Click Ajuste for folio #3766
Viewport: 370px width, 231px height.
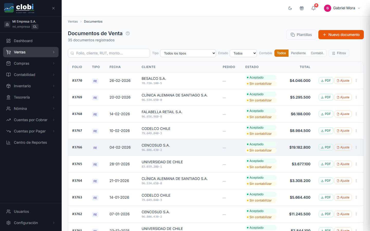(x=343, y=147)
